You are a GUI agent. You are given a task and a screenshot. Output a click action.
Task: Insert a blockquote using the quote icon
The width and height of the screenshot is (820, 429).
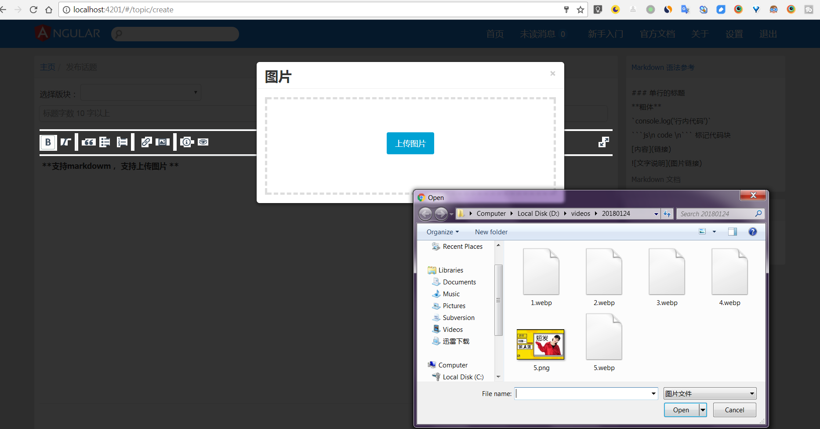(x=88, y=142)
